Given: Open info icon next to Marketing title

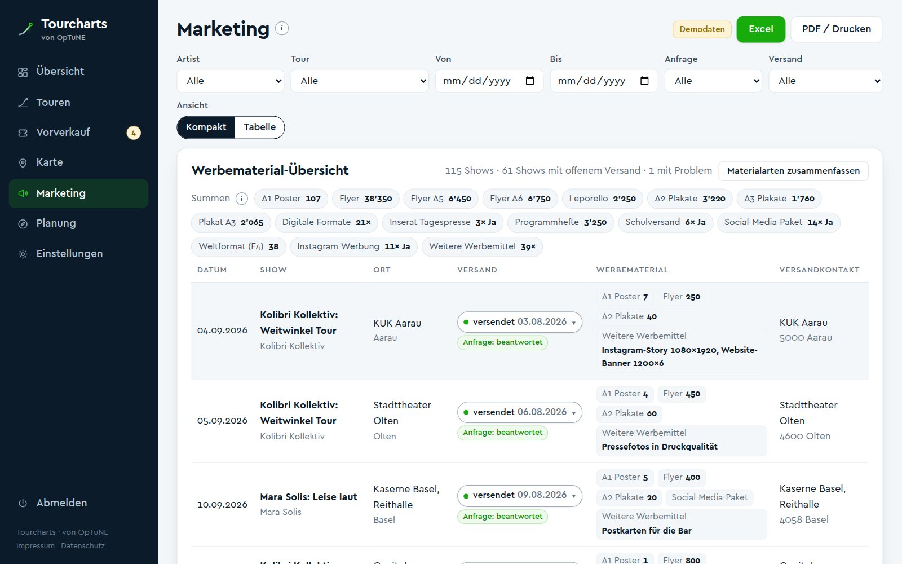Looking at the screenshot, I should coord(282,28).
